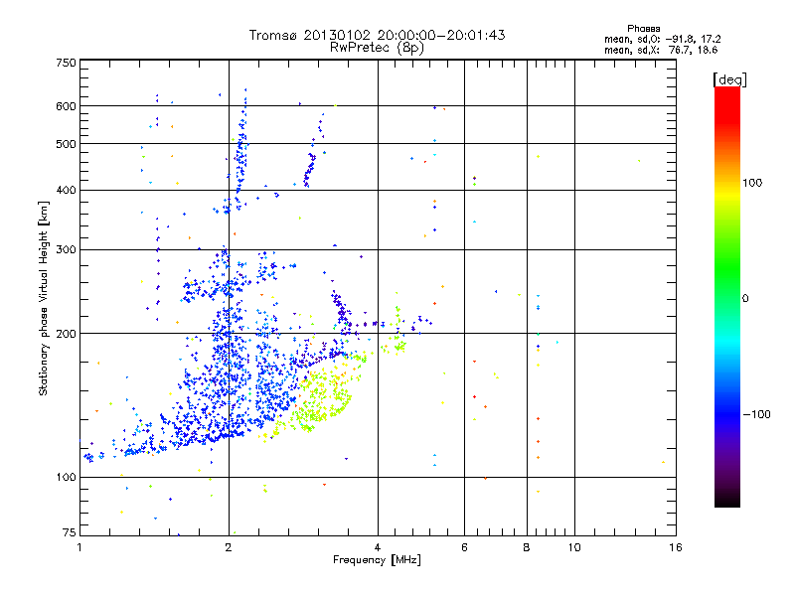Click the '600' y-axis tick label
The height and width of the screenshot is (596, 795).
(66, 106)
